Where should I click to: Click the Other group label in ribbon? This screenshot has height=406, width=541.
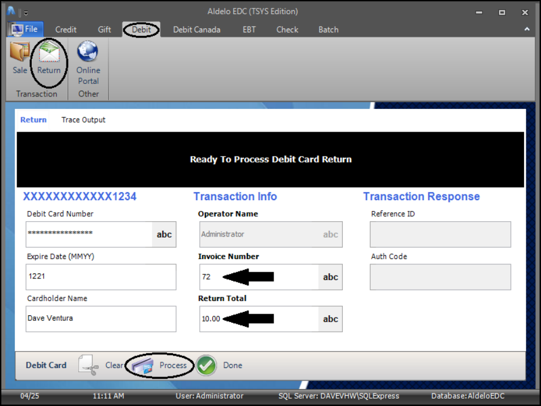coord(89,94)
